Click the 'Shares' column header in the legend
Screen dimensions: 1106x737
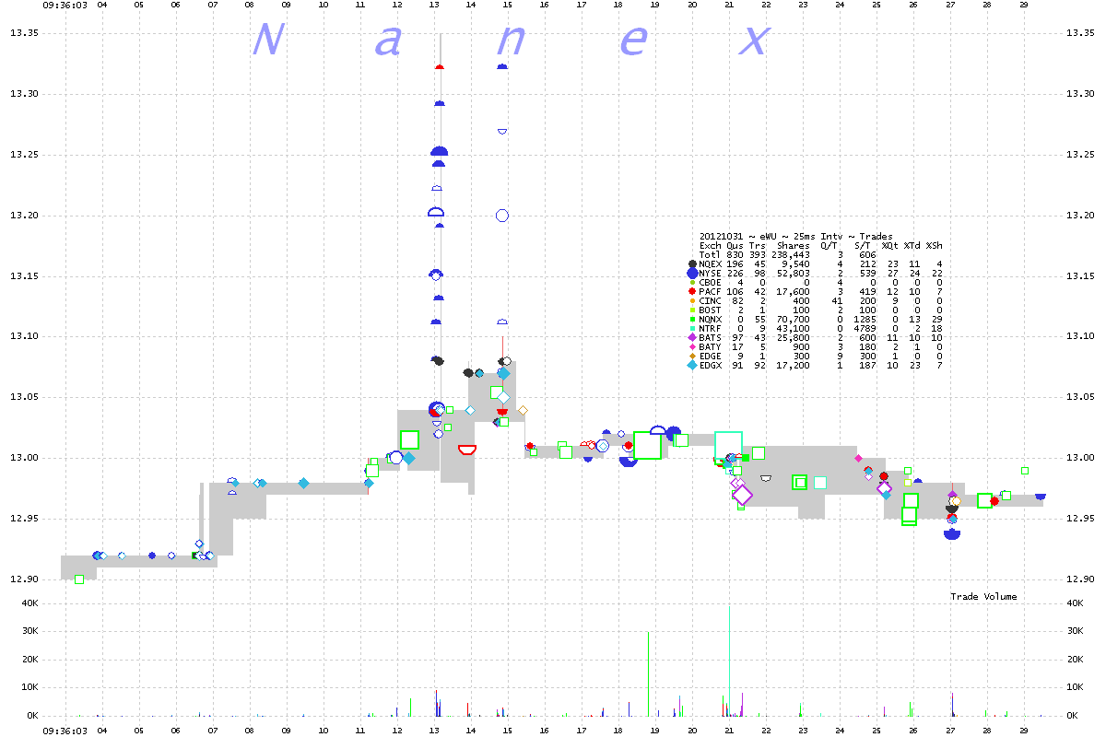(x=794, y=246)
